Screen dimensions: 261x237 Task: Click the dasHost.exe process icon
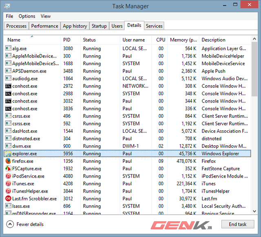(8, 131)
